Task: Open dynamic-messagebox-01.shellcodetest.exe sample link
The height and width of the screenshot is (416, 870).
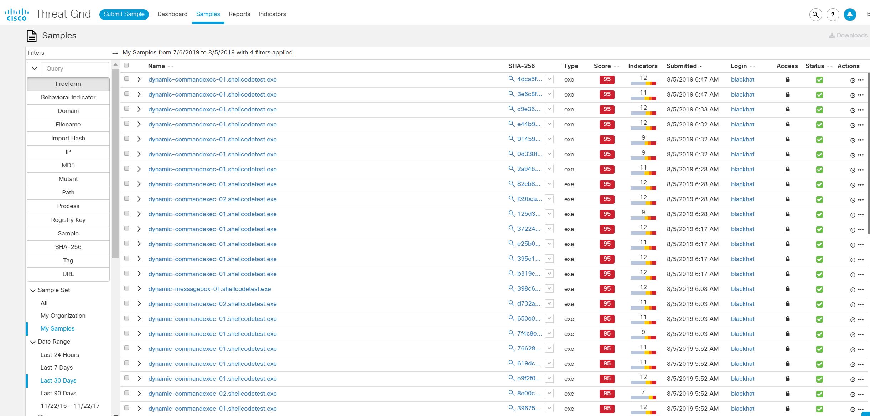Action: pyautogui.click(x=209, y=289)
